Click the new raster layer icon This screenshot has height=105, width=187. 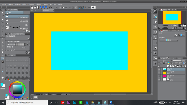coord(168,66)
